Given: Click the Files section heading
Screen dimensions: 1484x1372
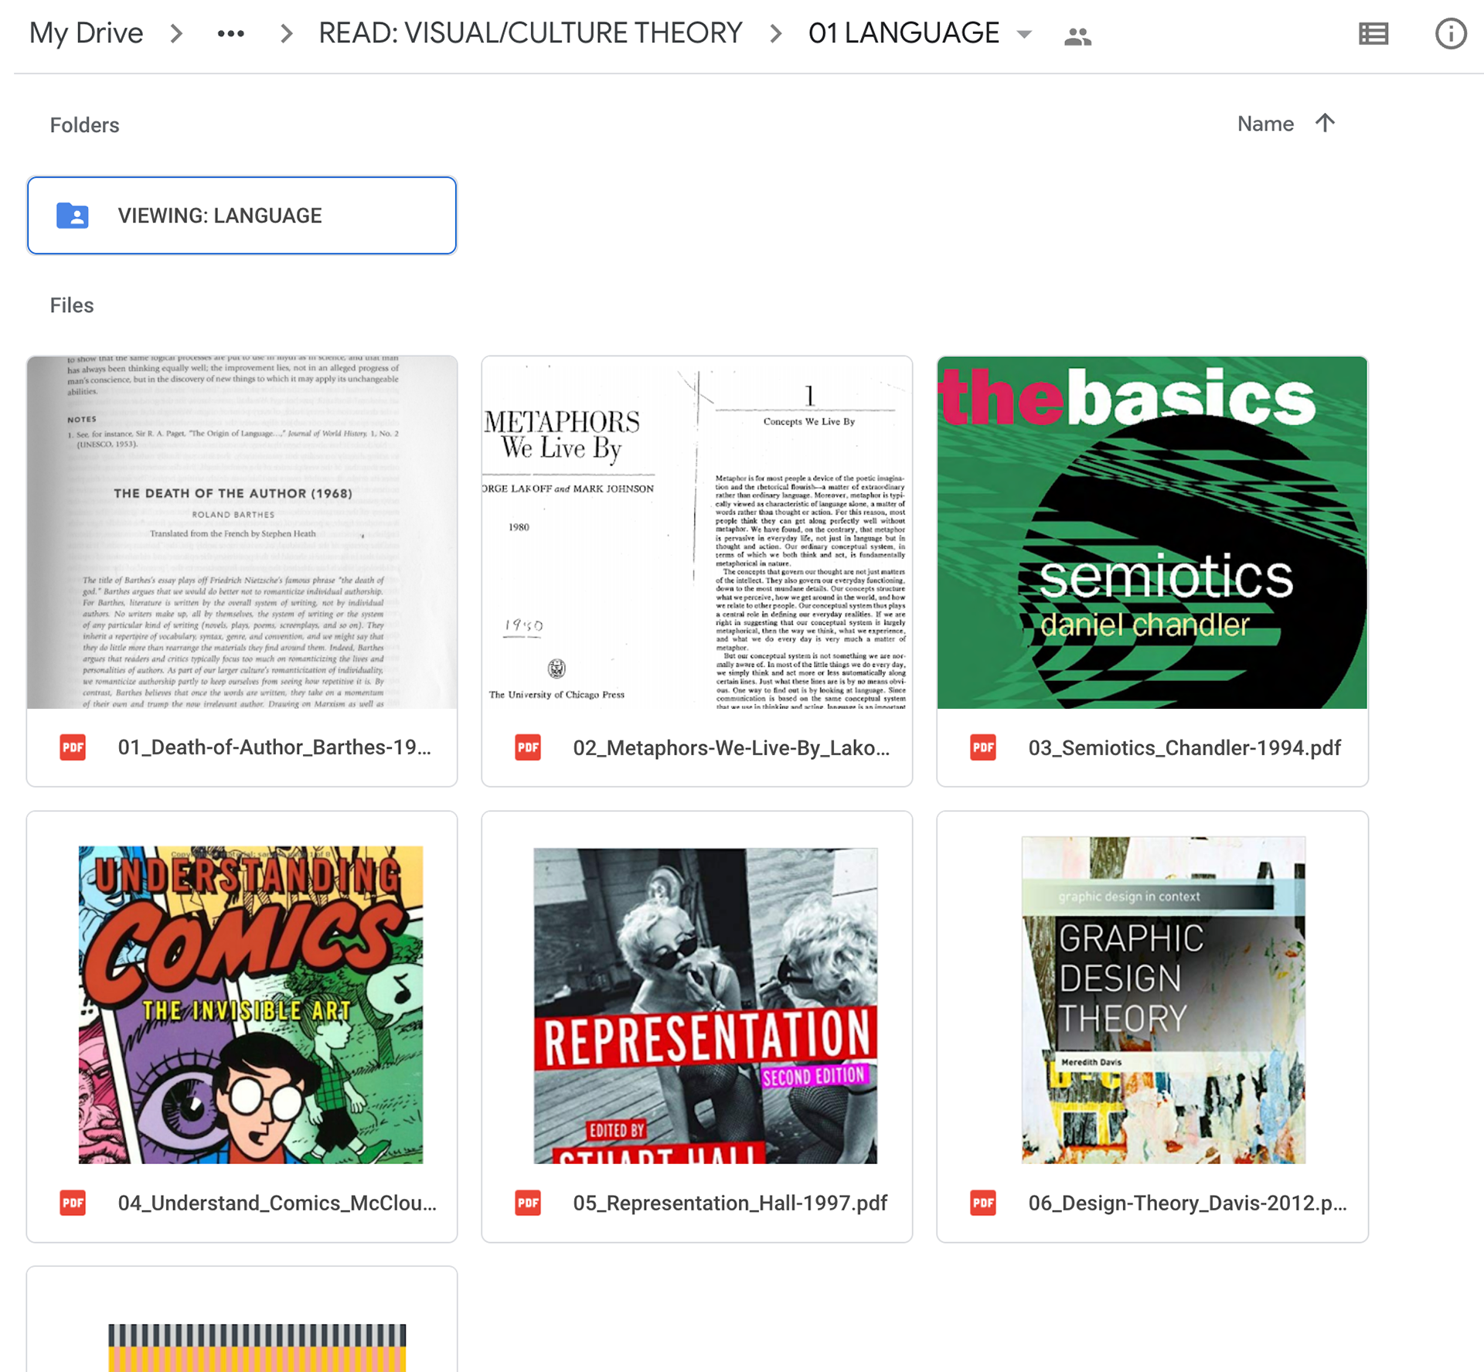Looking at the screenshot, I should pos(72,305).
